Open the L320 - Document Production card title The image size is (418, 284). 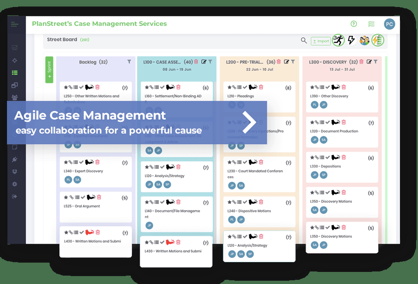tap(334, 131)
